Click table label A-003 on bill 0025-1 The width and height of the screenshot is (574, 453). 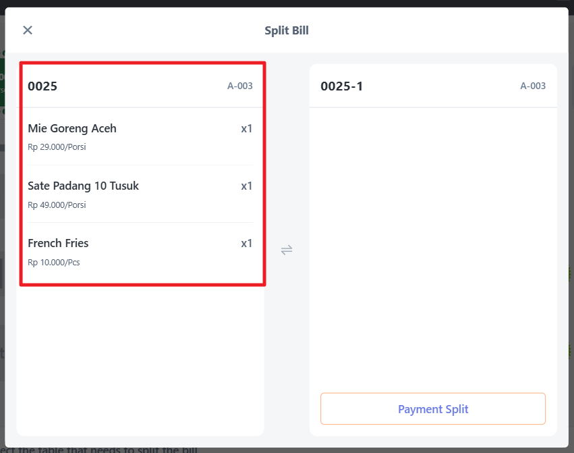533,86
